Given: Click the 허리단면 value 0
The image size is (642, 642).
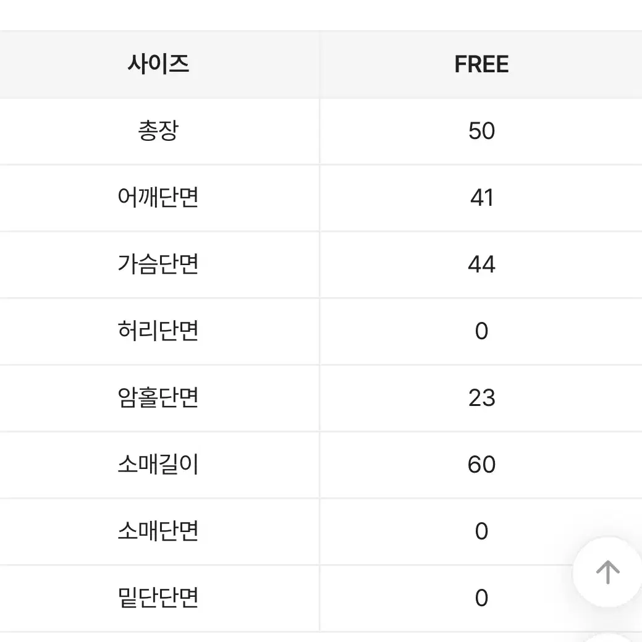Looking at the screenshot, I should point(481,331).
